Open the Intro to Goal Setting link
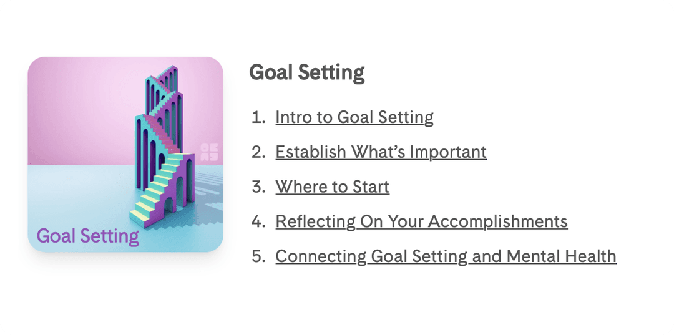674x335 pixels. coord(354,117)
